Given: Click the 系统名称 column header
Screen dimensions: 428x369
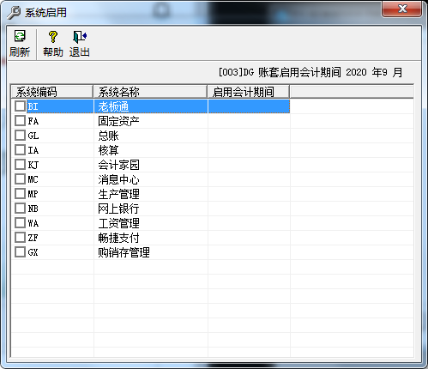Looking at the screenshot, I should pos(150,92).
